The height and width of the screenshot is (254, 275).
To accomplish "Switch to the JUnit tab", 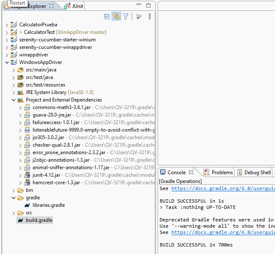I will [x=74, y=6].
